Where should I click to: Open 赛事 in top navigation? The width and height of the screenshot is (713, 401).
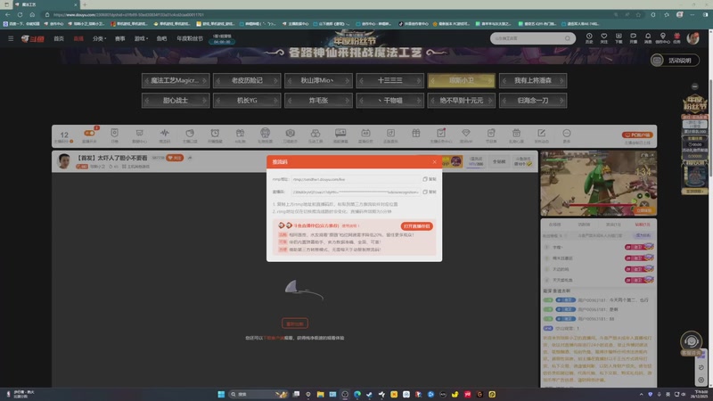pos(120,38)
